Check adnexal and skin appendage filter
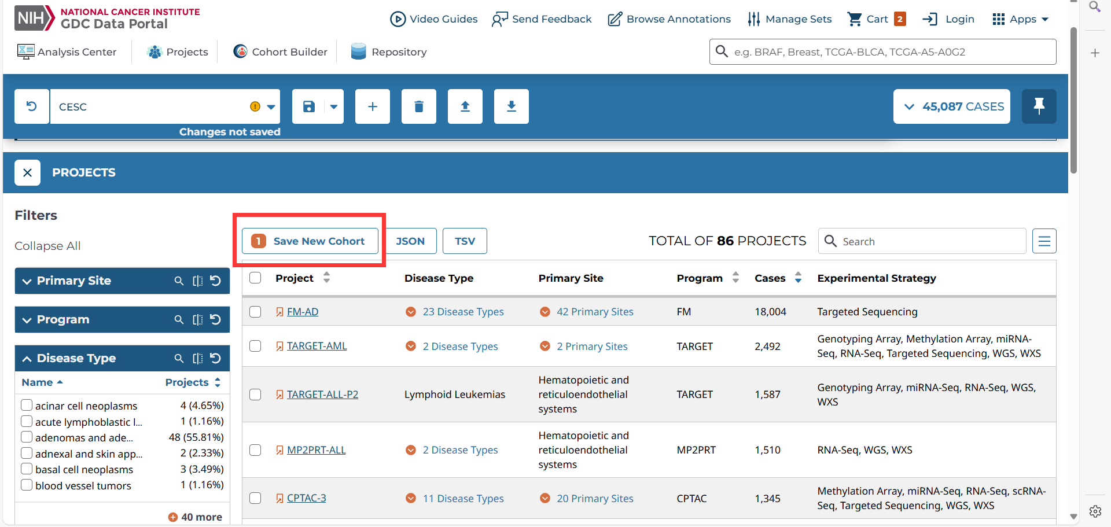 tap(27, 453)
